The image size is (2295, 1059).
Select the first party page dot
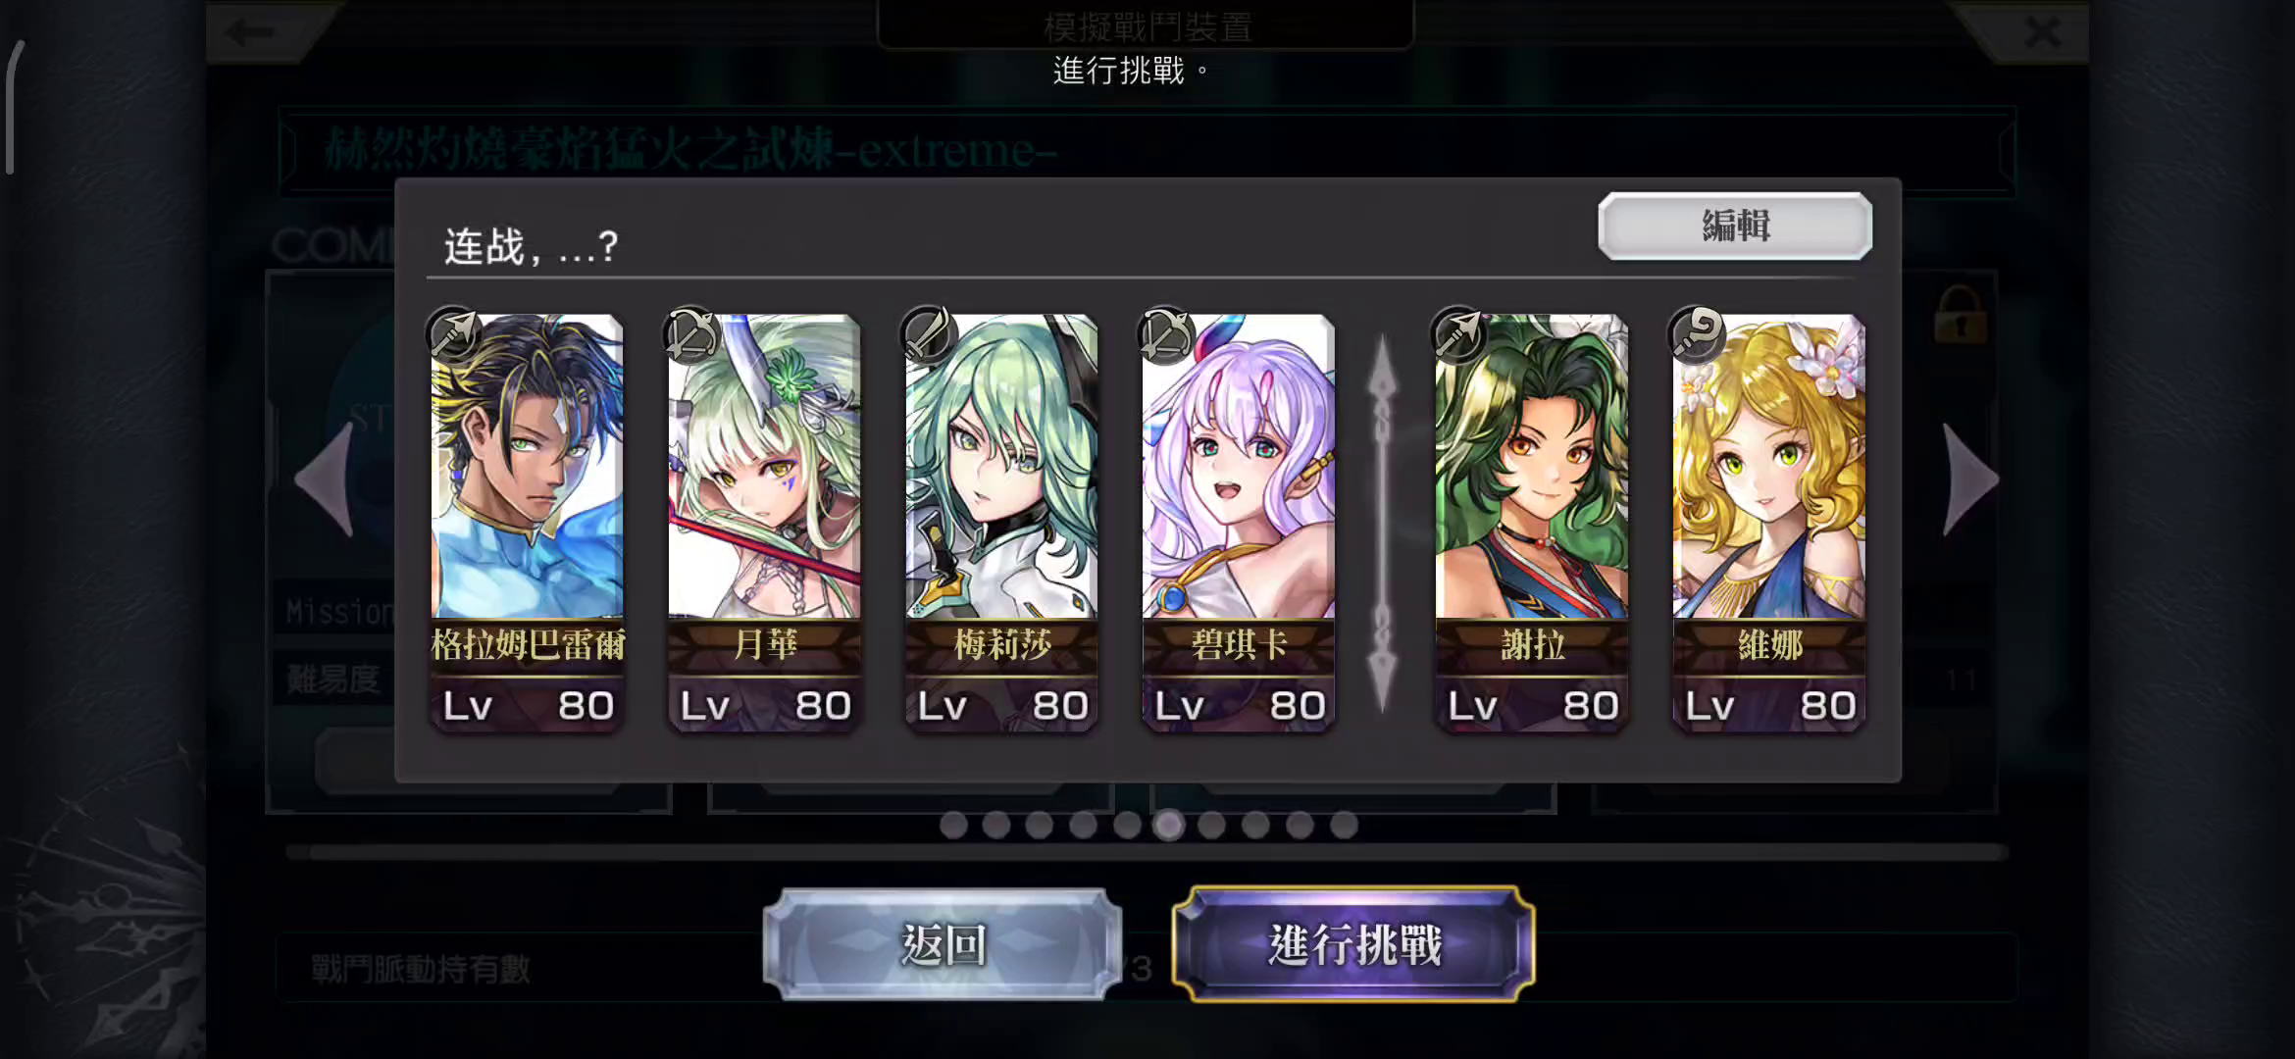953,826
